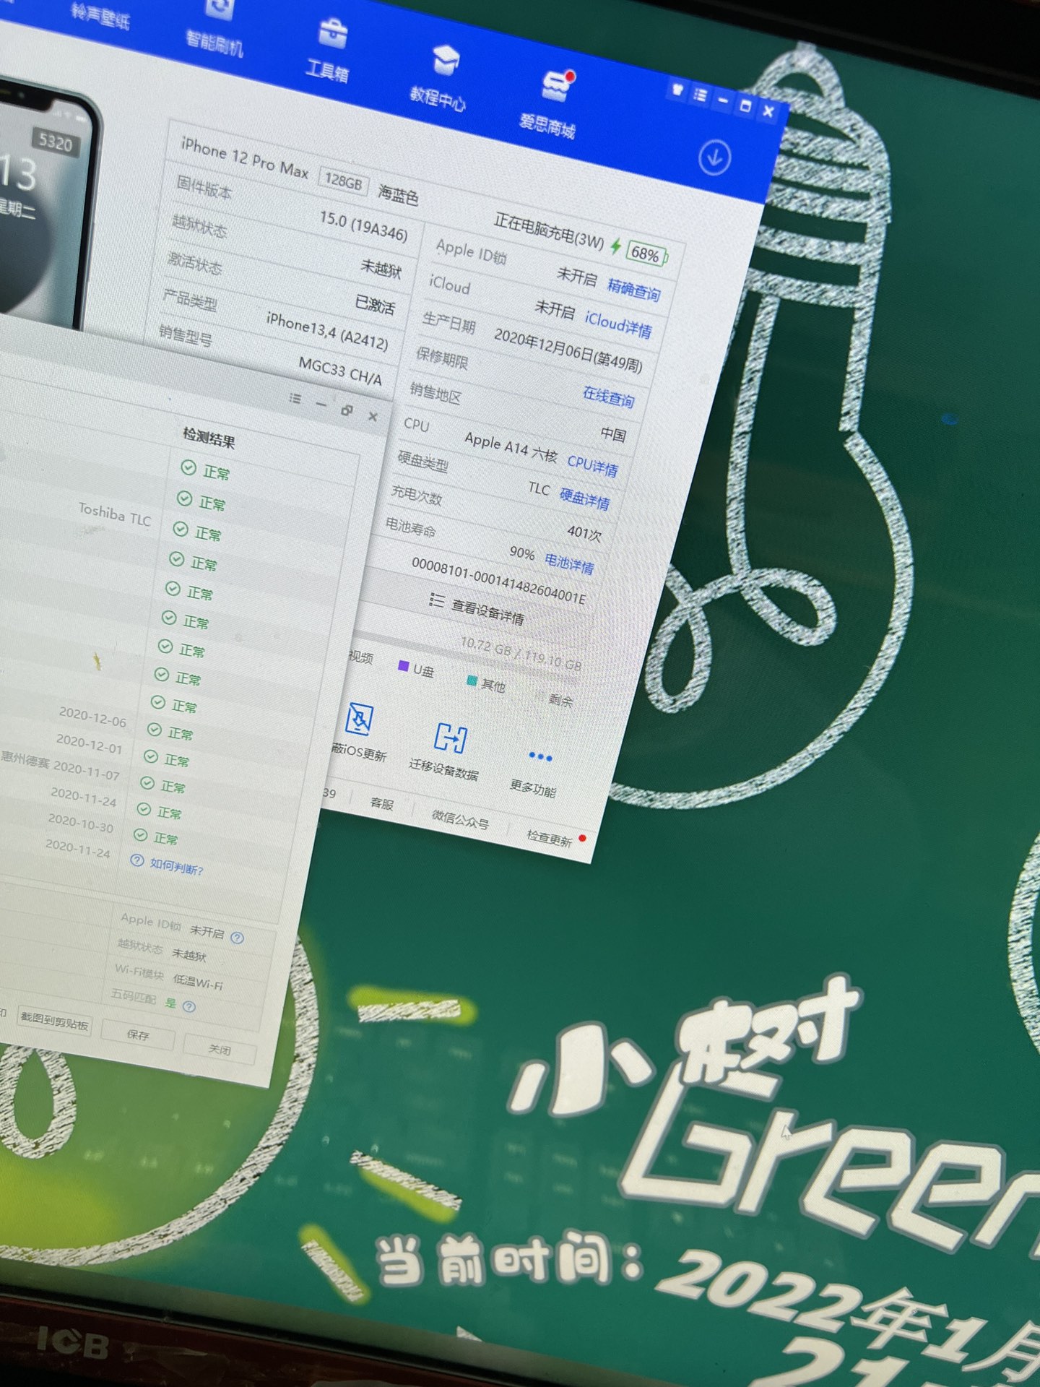
Task: Click the 401次 charge count value
Action: pyautogui.click(x=584, y=533)
